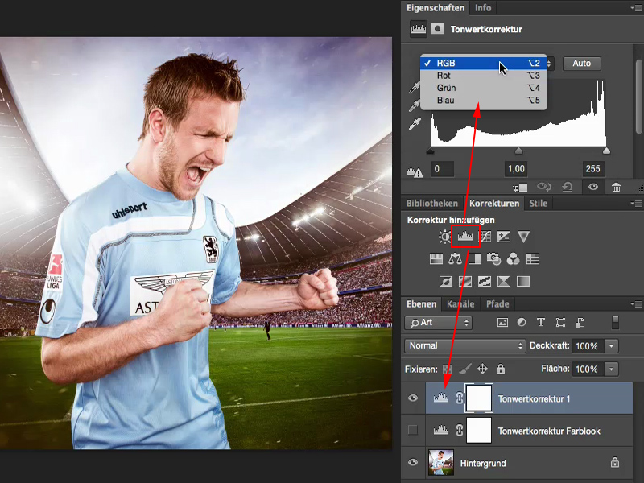
Task: Add a Color Balance adjustment (scales icon)
Action: [x=455, y=258]
